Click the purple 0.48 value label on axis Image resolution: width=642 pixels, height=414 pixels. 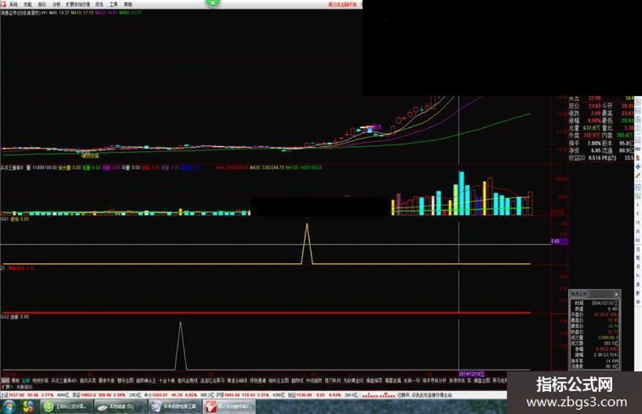(x=559, y=241)
